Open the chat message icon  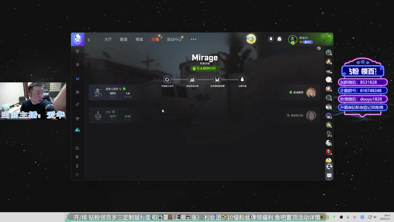point(329,175)
